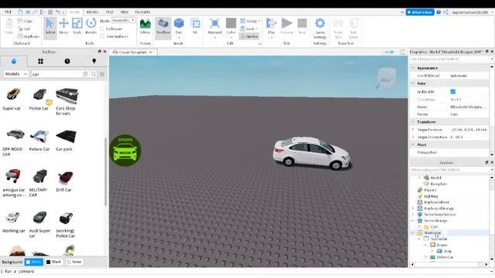Select Lighting service in Explorer

click(x=431, y=196)
